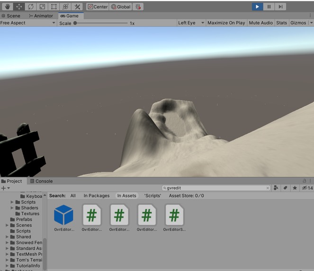Select the Move tool

(19, 7)
